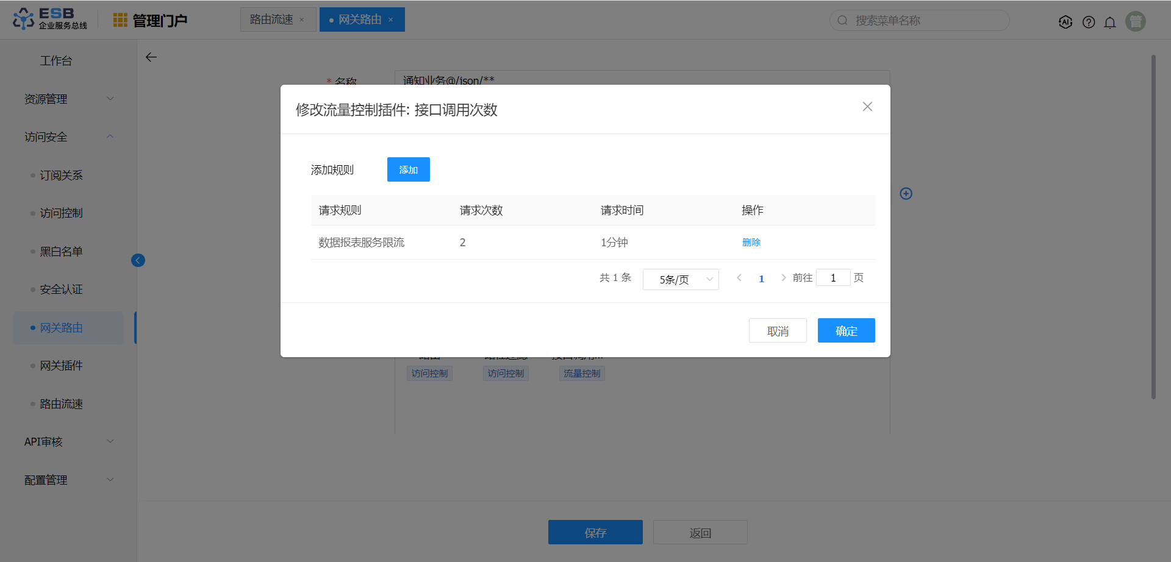Click the go-to page number input

click(x=833, y=278)
